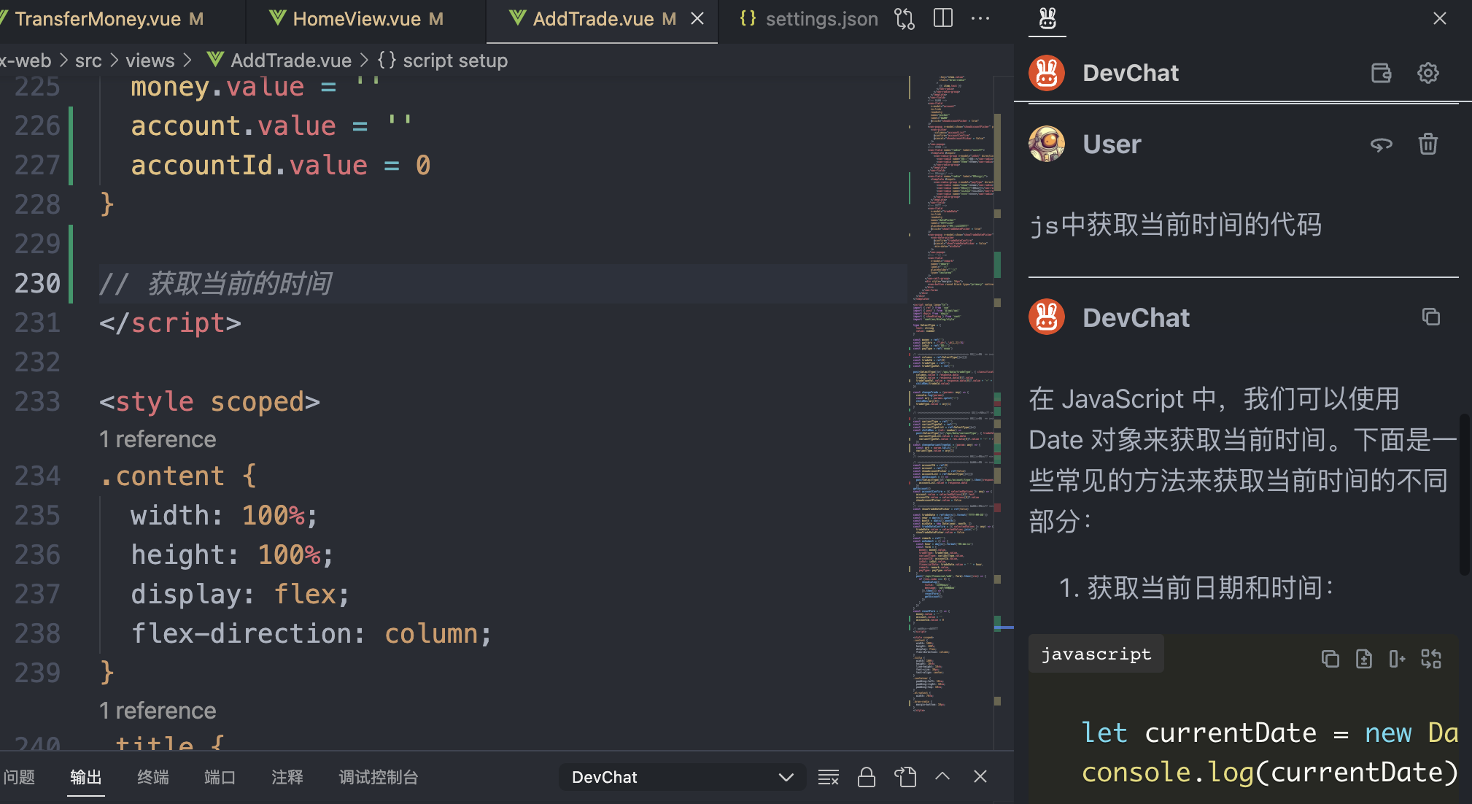
Task: Clear the output panel
Action: pos(828,777)
